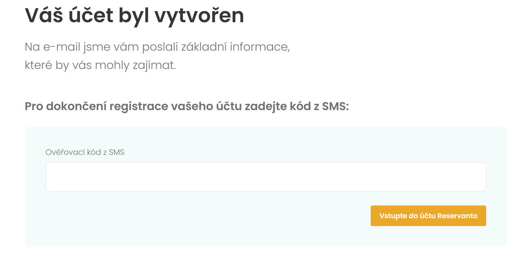Click the word 'informace,' in the paragraph

[260, 47]
